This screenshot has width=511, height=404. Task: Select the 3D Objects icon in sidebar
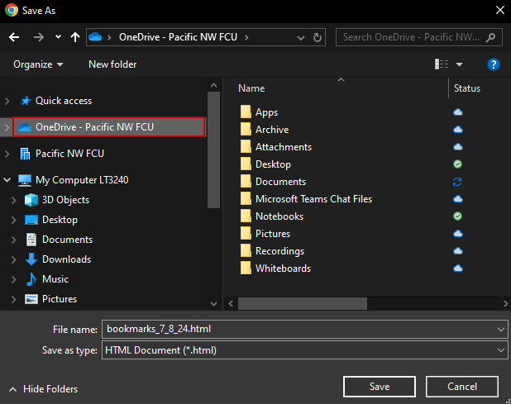[31, 200]
